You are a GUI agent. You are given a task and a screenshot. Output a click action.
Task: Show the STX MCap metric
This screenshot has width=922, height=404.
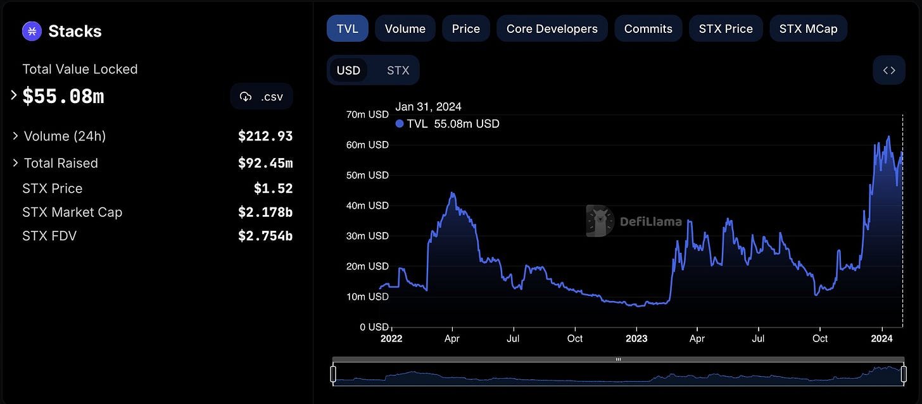click(808, 29)
